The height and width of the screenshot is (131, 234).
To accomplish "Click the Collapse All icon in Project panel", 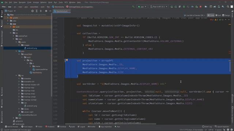I will click(x=41, y=11).
